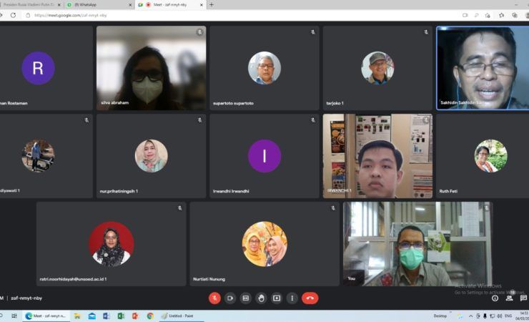Screen dimensions: 529x322
Task: Close the Meet browser tab
Action: (x=202, y=5)
